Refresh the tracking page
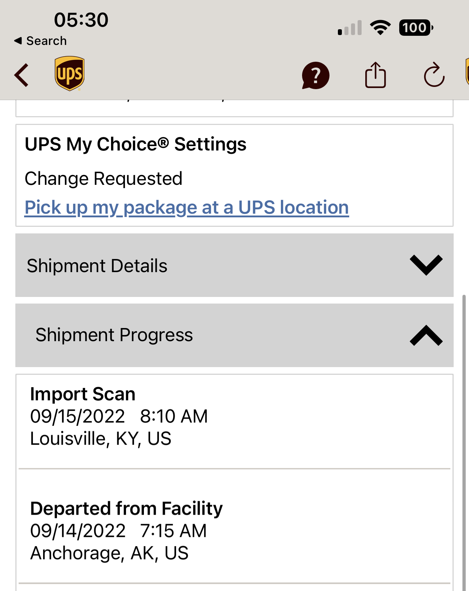Image resolution: width=469 pixels, height=591 pixels. (434, 75)
